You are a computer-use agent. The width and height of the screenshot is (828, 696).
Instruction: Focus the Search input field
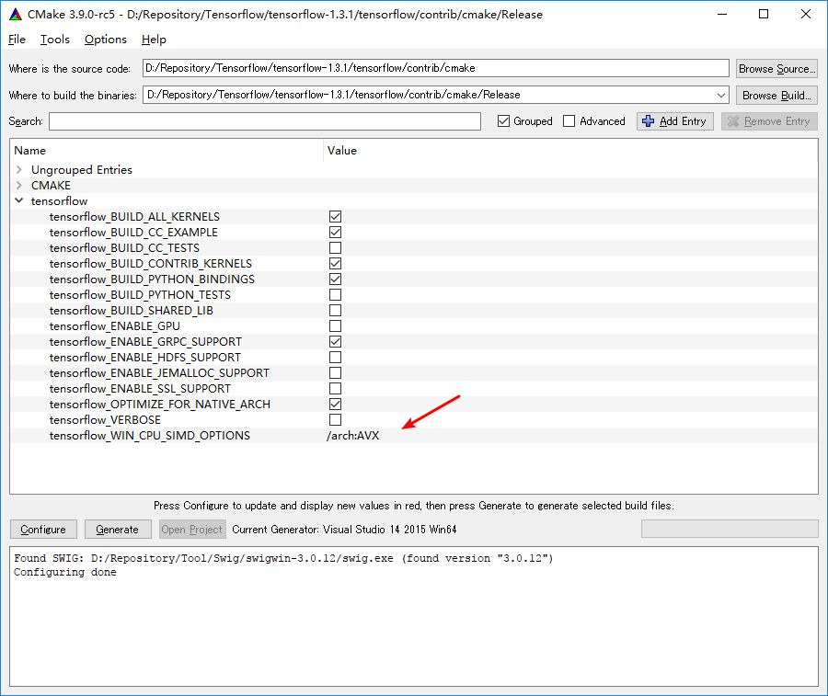pos(265,121)
